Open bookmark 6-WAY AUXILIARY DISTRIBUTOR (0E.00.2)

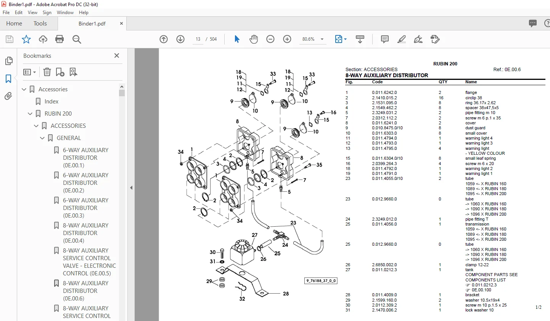(x=85, y=183)
